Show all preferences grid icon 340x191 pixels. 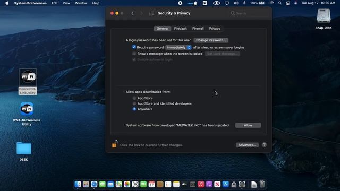click(x=151, y=13)
